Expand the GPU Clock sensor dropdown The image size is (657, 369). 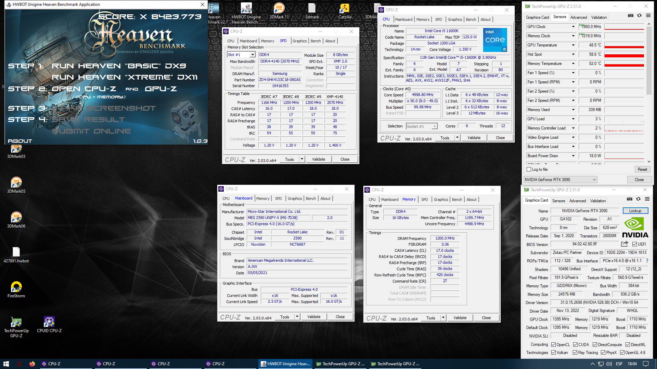(573, 27)
